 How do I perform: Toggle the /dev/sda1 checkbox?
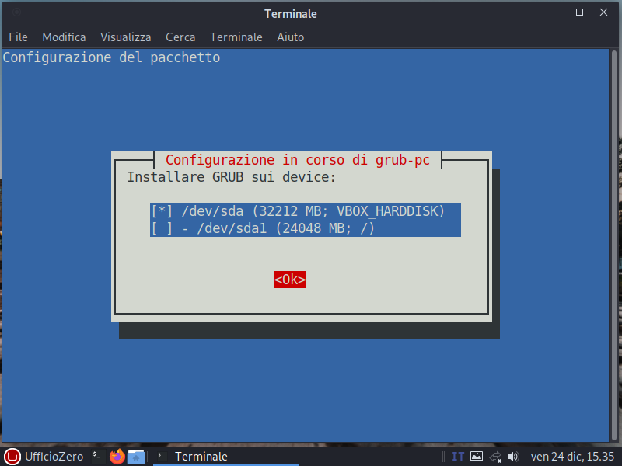pos(162,228)
